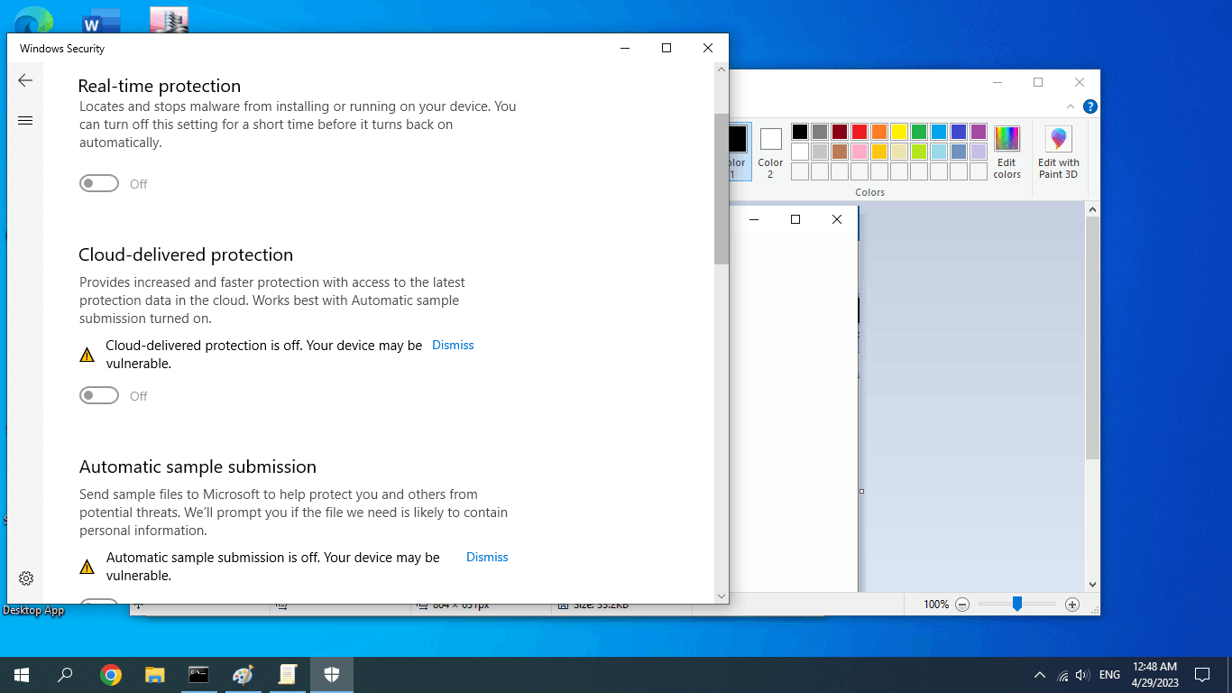Dismiss the Automatic sample submission warning
Screen dimensions: 1232x693
487,557
